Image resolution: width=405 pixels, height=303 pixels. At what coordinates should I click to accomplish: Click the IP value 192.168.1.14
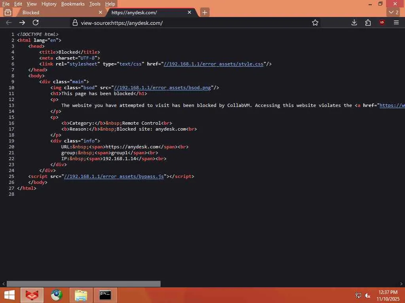(119, 159)
